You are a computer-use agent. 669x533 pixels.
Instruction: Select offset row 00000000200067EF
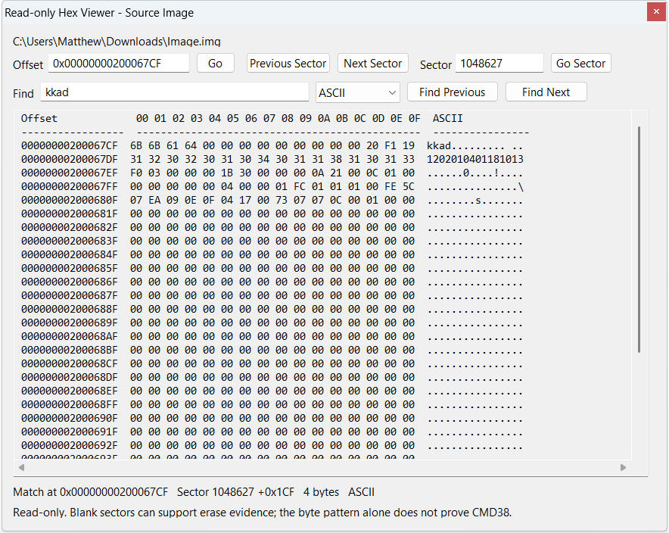click(272, 173)
